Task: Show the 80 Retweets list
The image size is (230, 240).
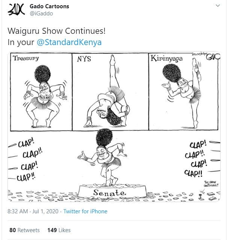Action: 24,230
